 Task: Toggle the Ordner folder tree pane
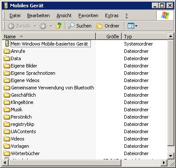click(108, 26)
